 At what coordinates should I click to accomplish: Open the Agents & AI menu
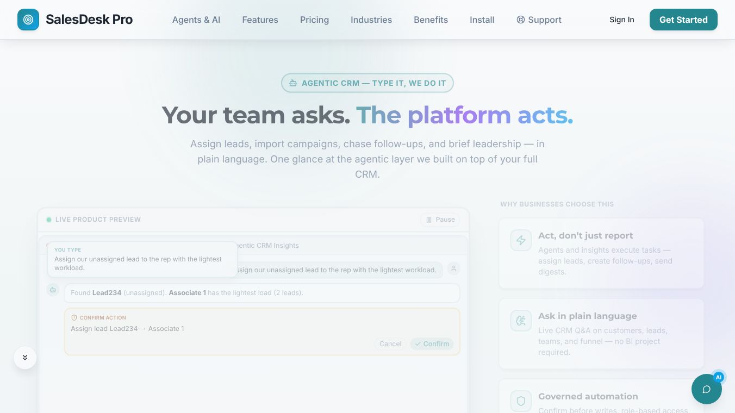[x=196, y=20]
